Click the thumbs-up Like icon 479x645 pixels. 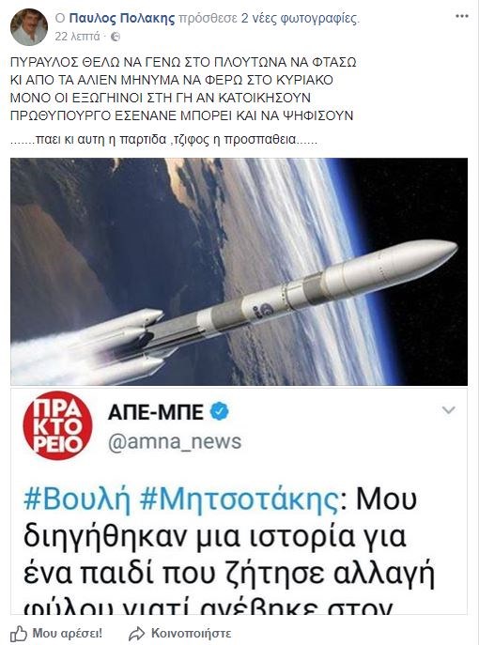point(19,634)
